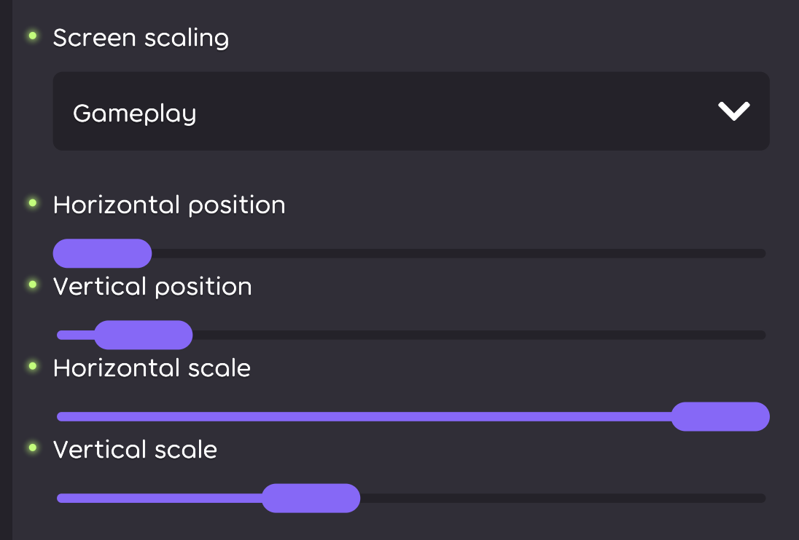Click the downward chevron on the Gameplay selector
The height and width of the screenshot is (540, 799).
[x=734, y=111]
